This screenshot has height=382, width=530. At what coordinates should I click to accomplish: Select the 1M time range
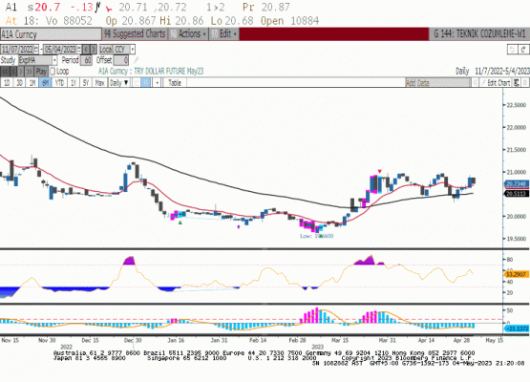pos(32,83)
